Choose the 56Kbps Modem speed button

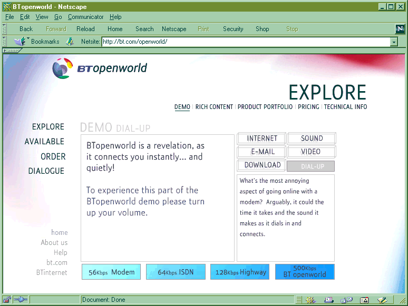(111, 272)
